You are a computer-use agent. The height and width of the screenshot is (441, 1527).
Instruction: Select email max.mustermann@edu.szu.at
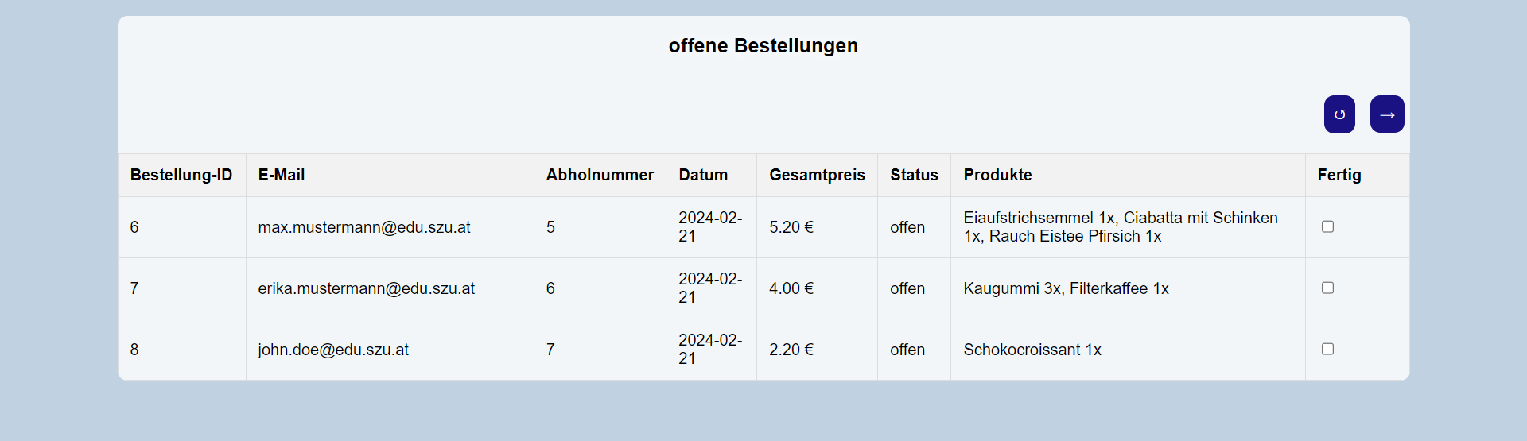[x=364, y=227]
